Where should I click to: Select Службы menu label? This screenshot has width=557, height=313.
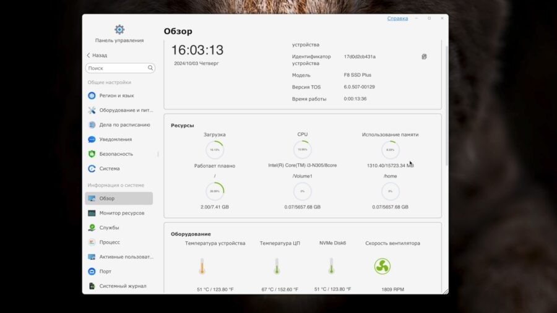[109, 228]
